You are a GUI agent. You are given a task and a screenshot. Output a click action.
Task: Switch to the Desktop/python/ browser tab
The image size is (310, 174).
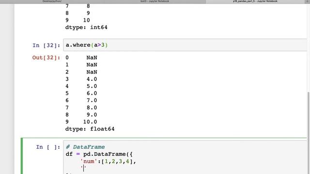point(52,1)
